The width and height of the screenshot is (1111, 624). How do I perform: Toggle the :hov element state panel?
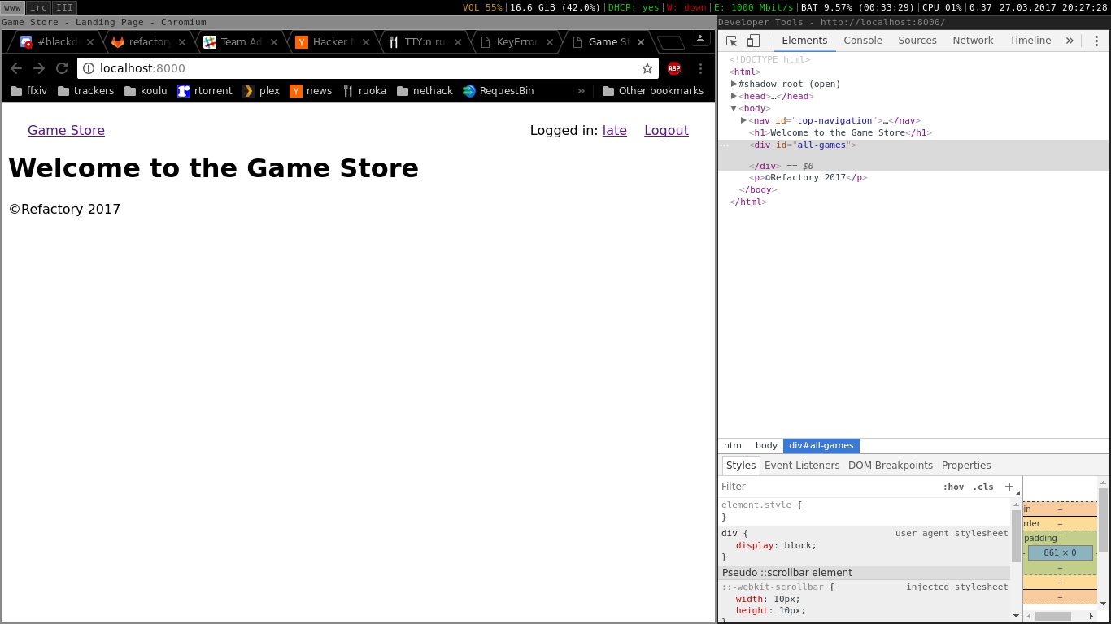pos(953,487)
